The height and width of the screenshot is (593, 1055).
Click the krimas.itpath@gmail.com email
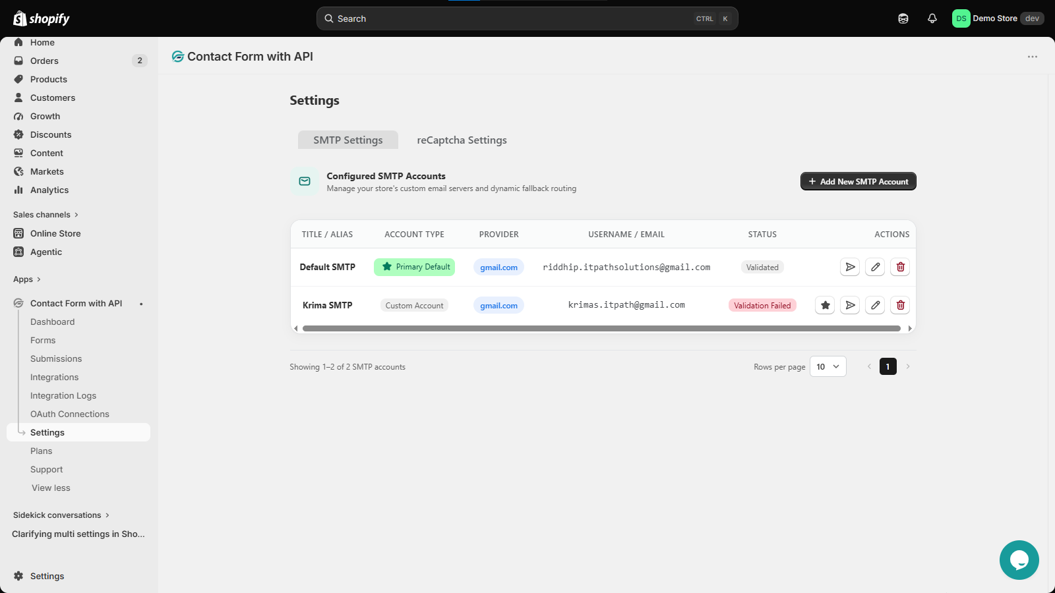(x=626, y=305)
